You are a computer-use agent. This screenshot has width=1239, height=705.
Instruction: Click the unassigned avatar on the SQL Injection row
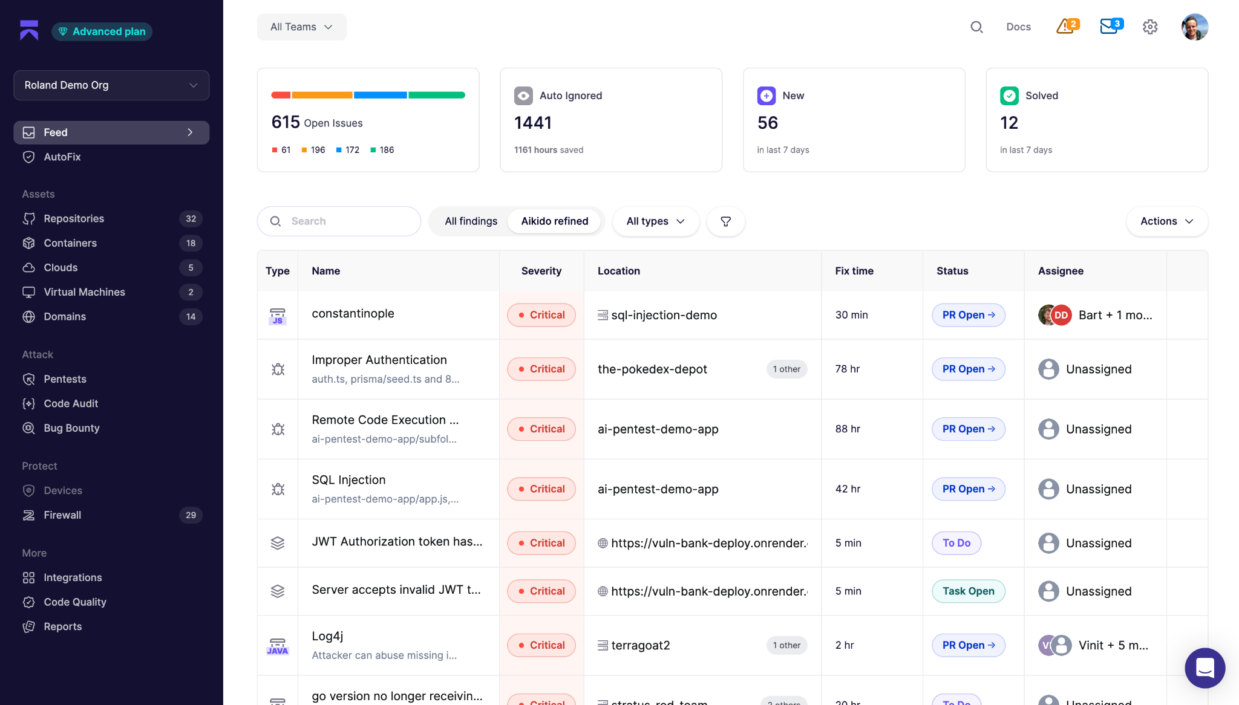(x=1048, y=489)
